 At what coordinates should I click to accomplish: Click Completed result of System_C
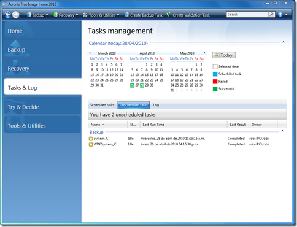click(x=236, y=139)
